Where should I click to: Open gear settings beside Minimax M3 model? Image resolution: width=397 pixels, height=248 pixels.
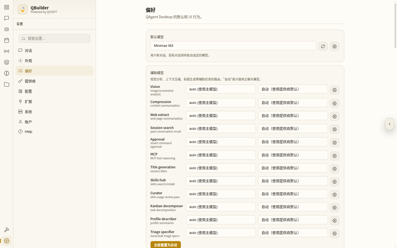coord(335,46)
